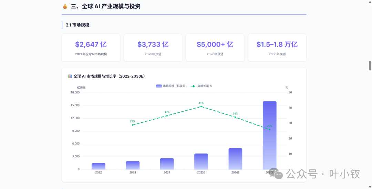Screen dimensions: 372x189
Task: Toggle the 年增长率 % legend series
Action: [x=201, y=86]
